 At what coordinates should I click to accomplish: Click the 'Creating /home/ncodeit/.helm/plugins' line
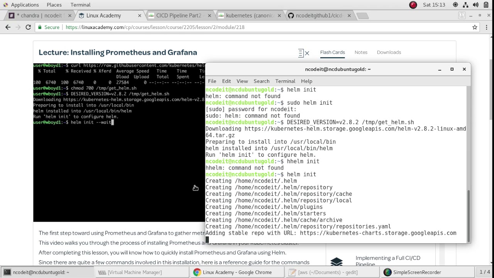[x=264, y=207]
